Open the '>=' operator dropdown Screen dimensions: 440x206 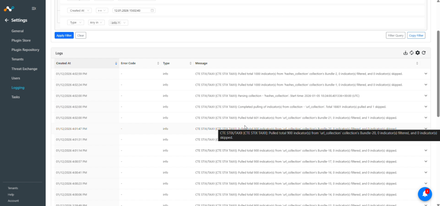pyautogui.click(x=102, y=10)
